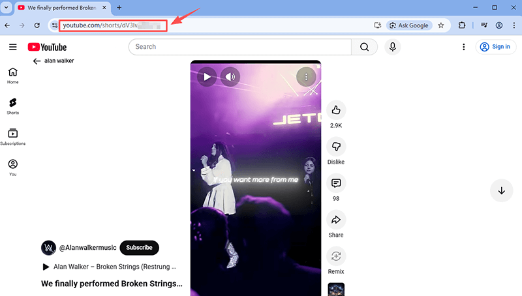Screen dimensions: 522x296
Task: Expand the tab search dropdown
Action: coord(6,7)
